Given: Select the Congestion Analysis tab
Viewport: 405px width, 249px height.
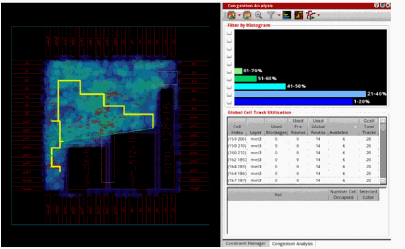Looking at the screenshot, I should (292, 244).
